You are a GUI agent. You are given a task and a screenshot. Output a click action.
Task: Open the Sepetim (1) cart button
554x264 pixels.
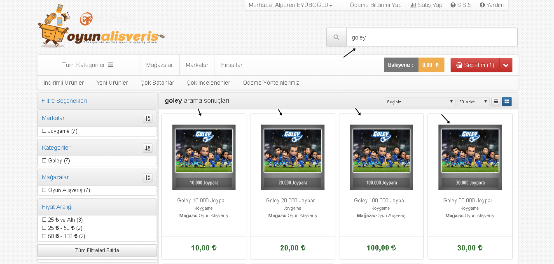click(x=475, y=65)
